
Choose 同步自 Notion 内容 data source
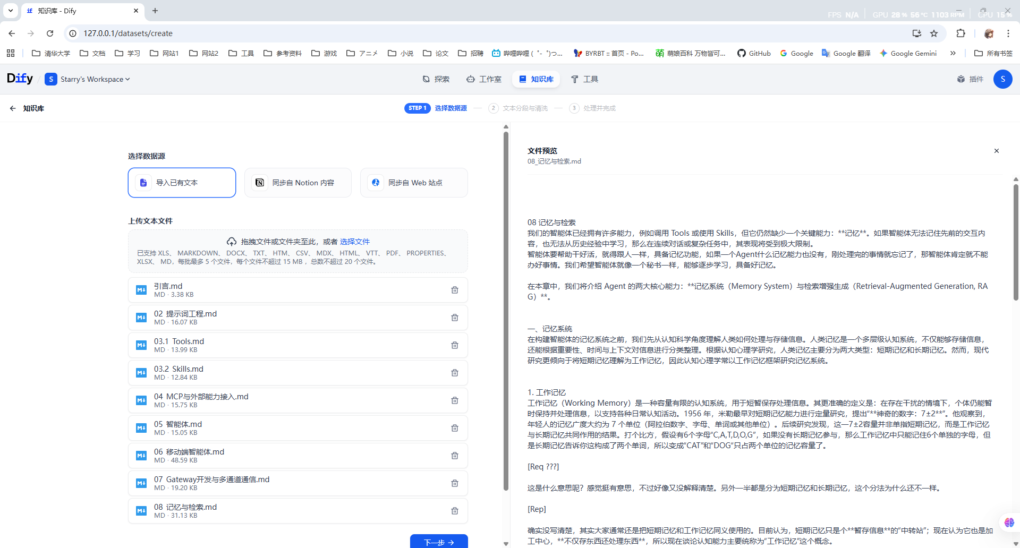point(297,183)
